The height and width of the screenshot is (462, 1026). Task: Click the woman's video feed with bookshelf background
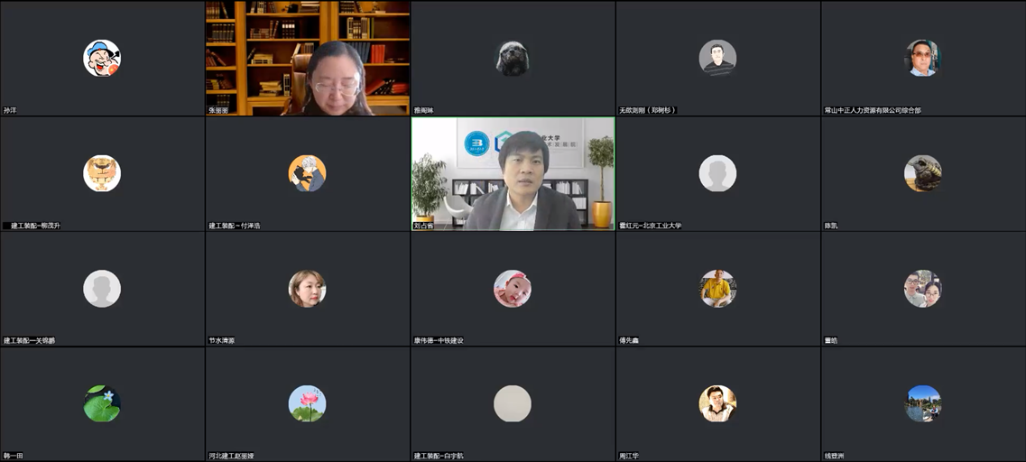coord(308,58)
